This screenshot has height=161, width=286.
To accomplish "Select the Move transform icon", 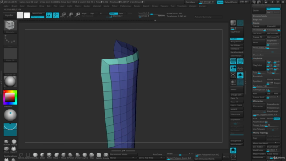I will pos(63,15).
